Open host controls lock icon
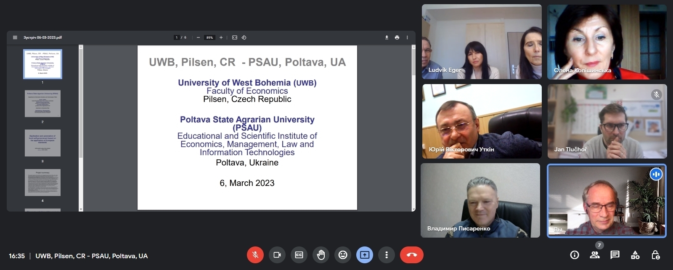The width and height of the screenshot is (673, 270). click(655, 255)
